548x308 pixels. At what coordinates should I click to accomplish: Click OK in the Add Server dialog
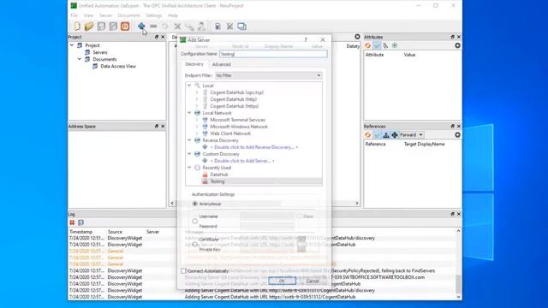point(282,281)
